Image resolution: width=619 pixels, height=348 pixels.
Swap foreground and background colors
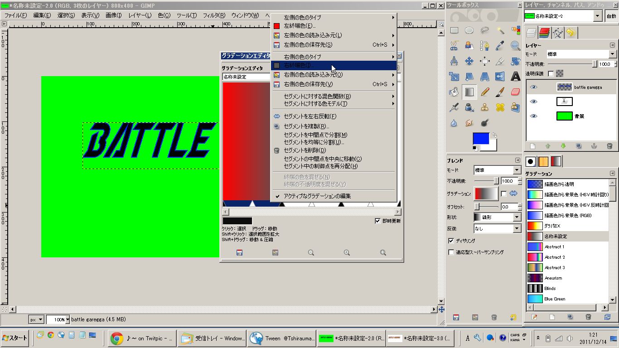point(494,135)
